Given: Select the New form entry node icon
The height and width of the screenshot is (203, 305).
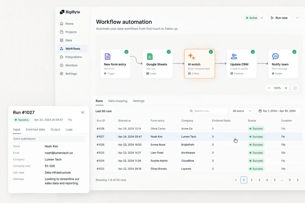Looking at the screenshot, I should [x=108, y=56].
